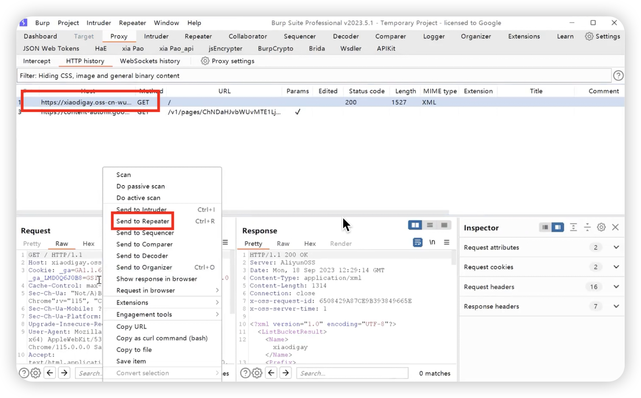641x398 pixels.
Task: Choose Send to Repeater in context menu
Action: 162,221
